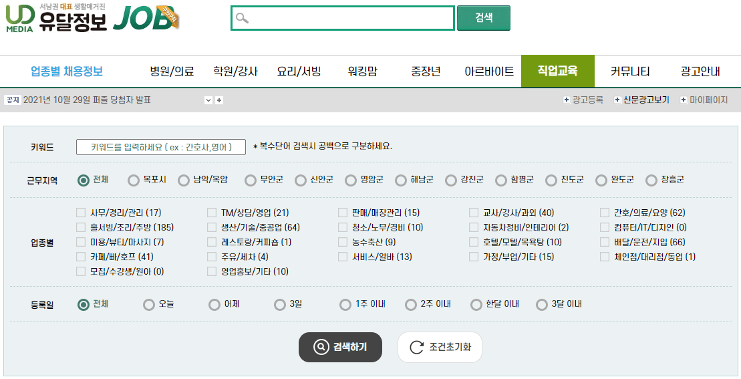Open the 광고안내 menu
The image size is (741, 379).
pyautogui.click(x=700, y=72)
